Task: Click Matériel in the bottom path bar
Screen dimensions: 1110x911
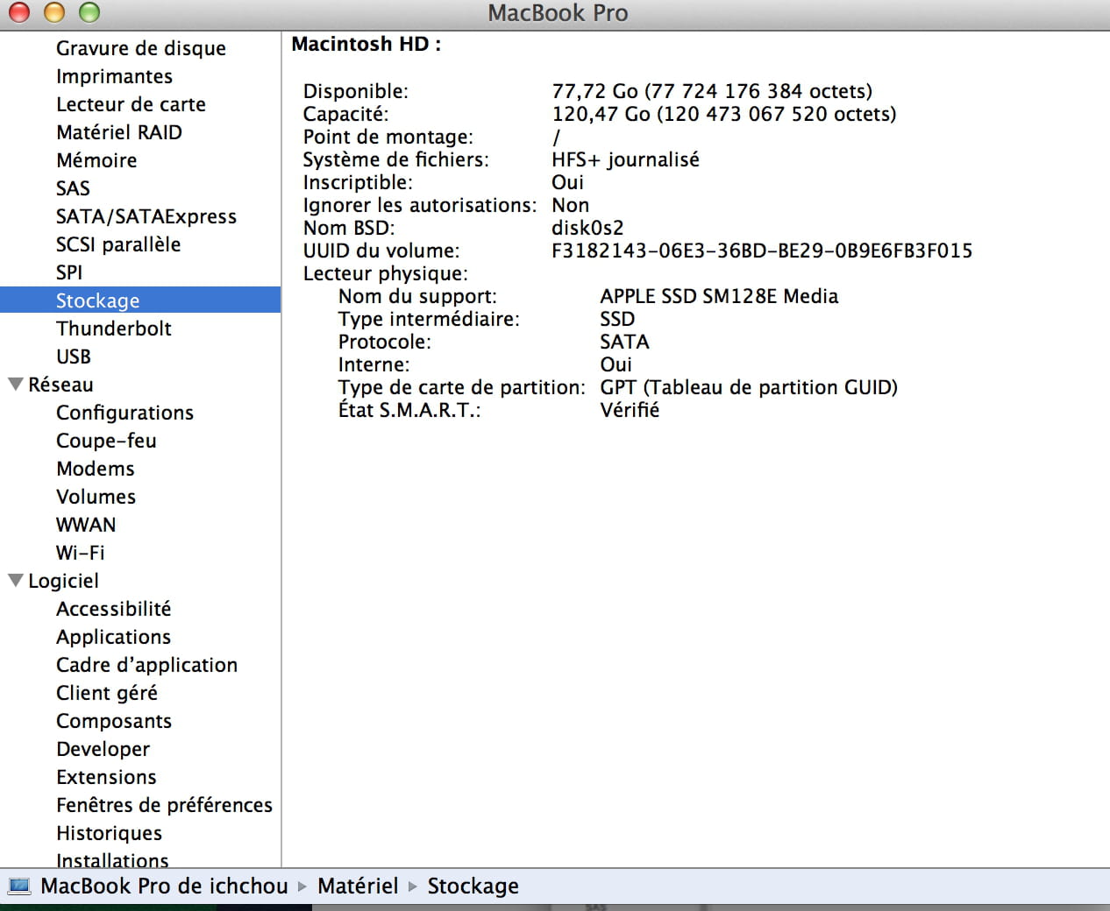Action: (358, 886)
